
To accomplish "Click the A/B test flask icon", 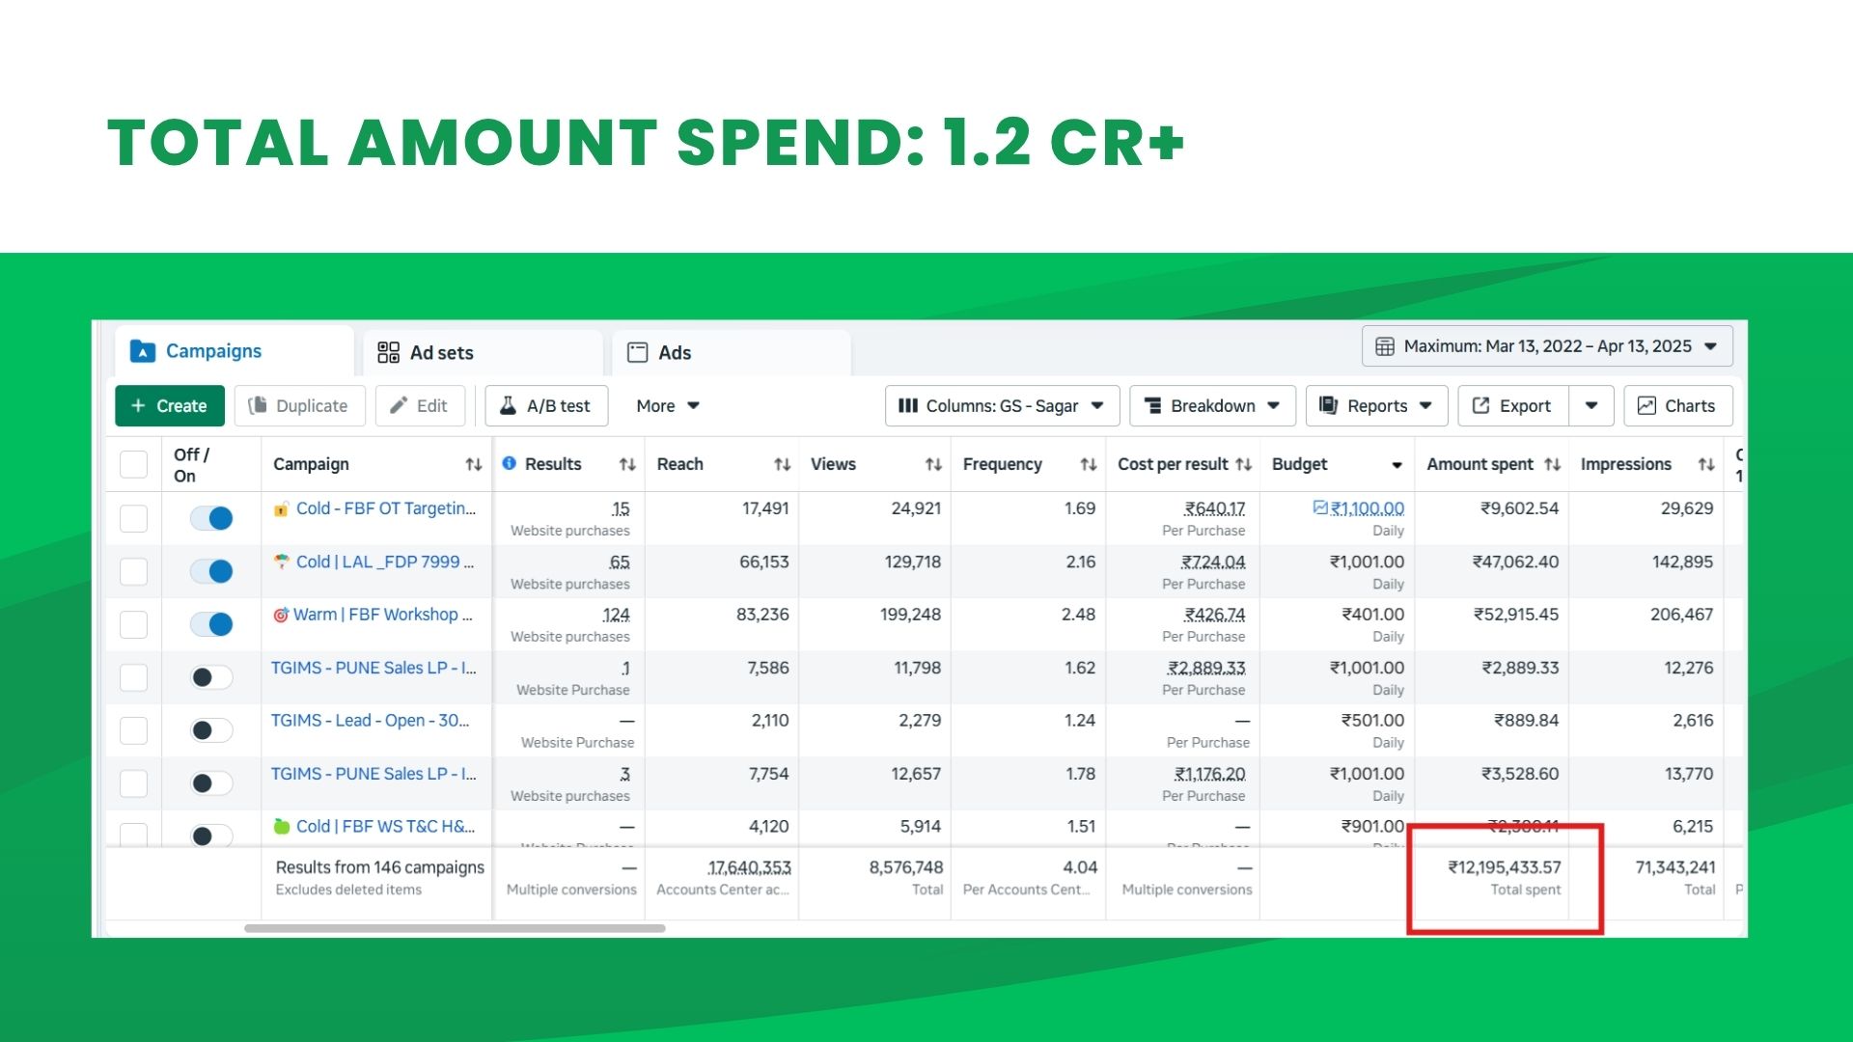I will pyautogui.click(x=508, y=405).
